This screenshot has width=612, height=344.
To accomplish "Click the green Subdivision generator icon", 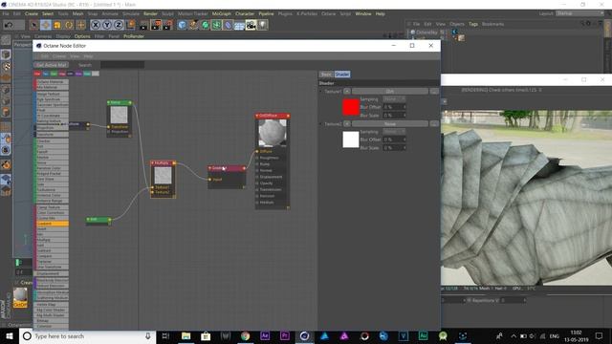I will tap(205, 26).
